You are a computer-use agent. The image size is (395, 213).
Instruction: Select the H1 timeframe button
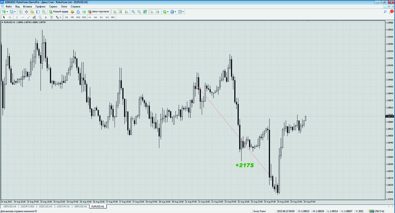tap(90, 17)
